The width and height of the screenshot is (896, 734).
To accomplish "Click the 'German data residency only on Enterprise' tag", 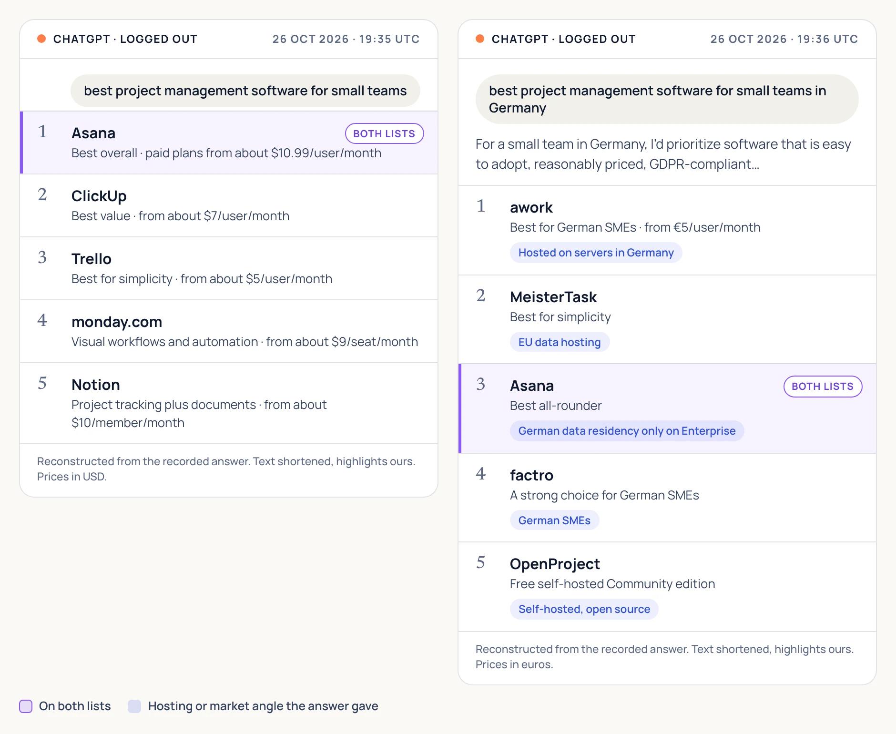I will click(627, 431).
